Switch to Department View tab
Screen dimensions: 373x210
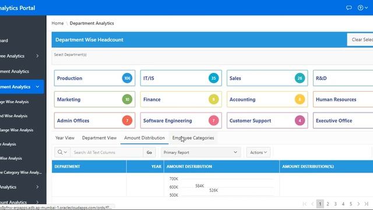(x=99, y=138)
